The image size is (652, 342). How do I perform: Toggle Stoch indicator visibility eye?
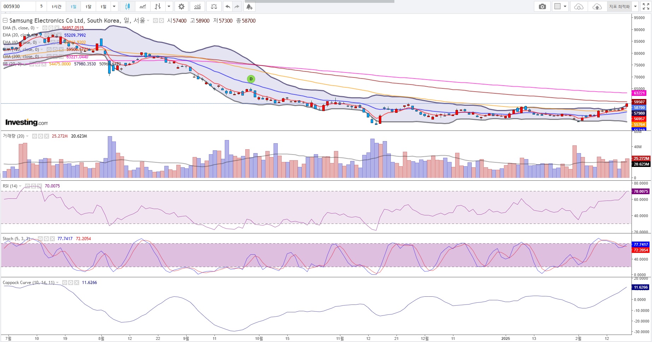tap(41, 239)
